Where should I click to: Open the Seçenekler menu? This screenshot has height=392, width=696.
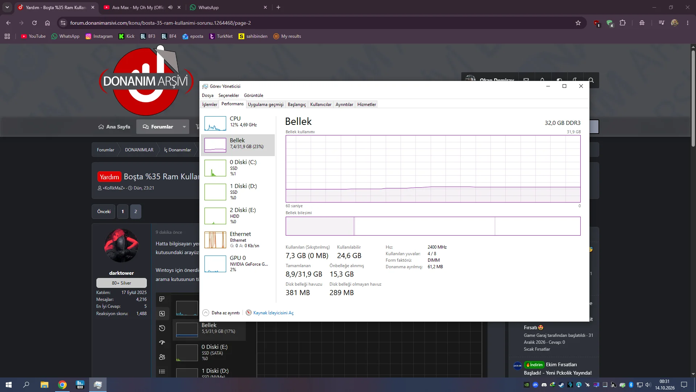coord(228,95)
